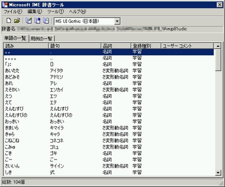Select the えんむすびの row
Viewport: 225px width, 187px height.
(108, 115)
